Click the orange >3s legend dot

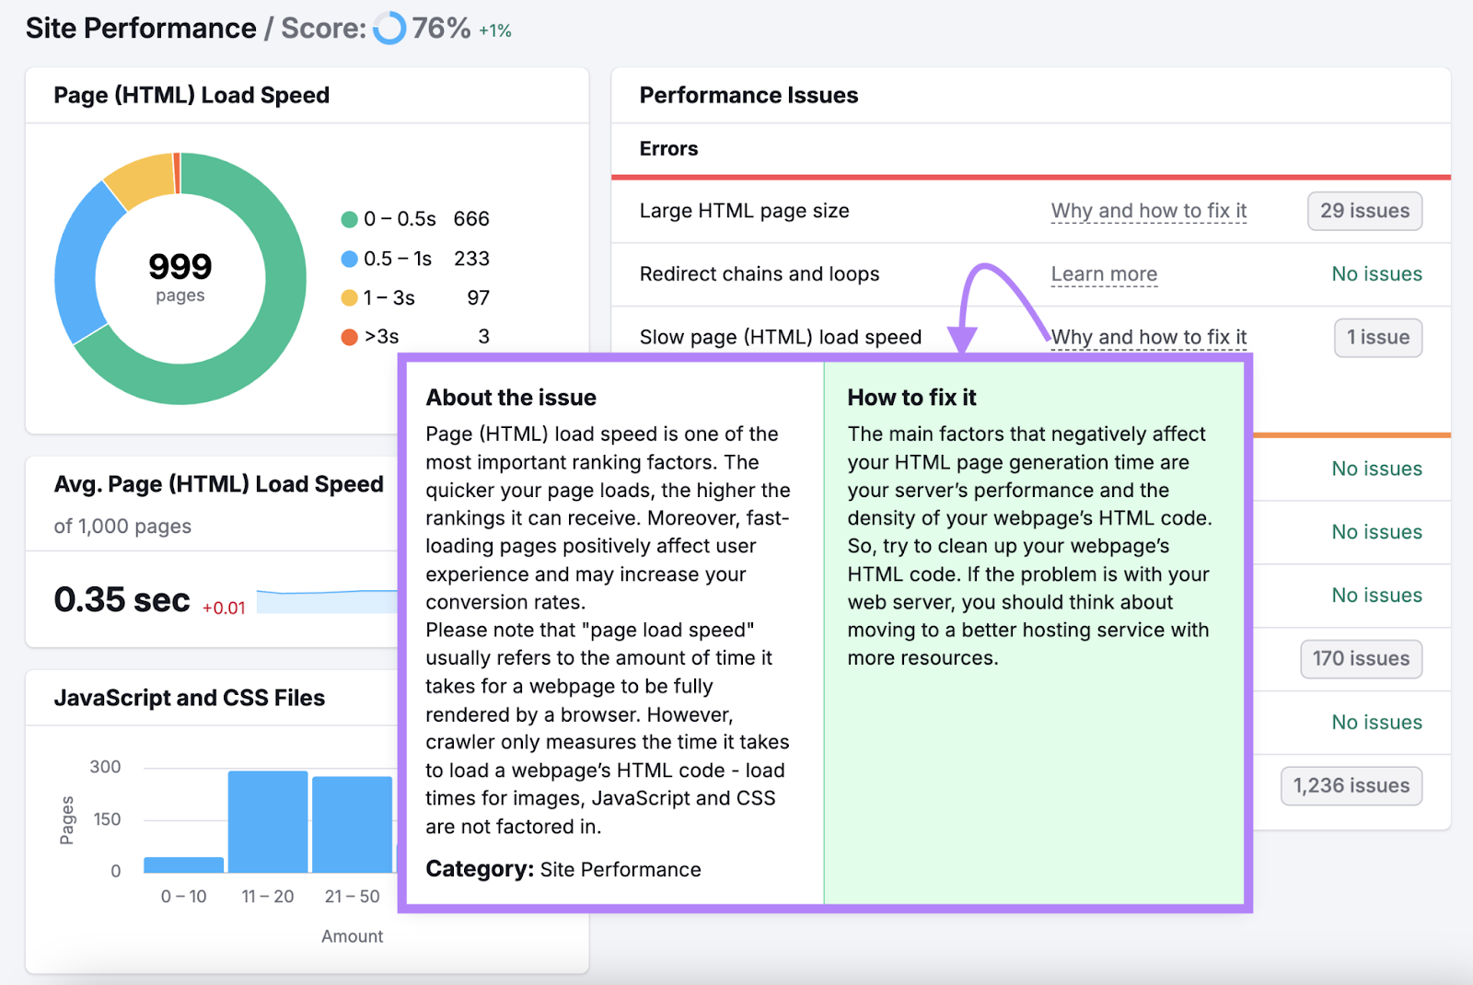coord(350,337)
